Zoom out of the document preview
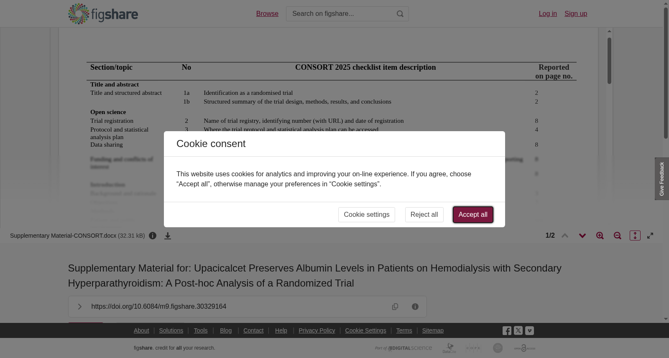The width and height of the screenshot is (669, 358). click(x=618, y=236)
